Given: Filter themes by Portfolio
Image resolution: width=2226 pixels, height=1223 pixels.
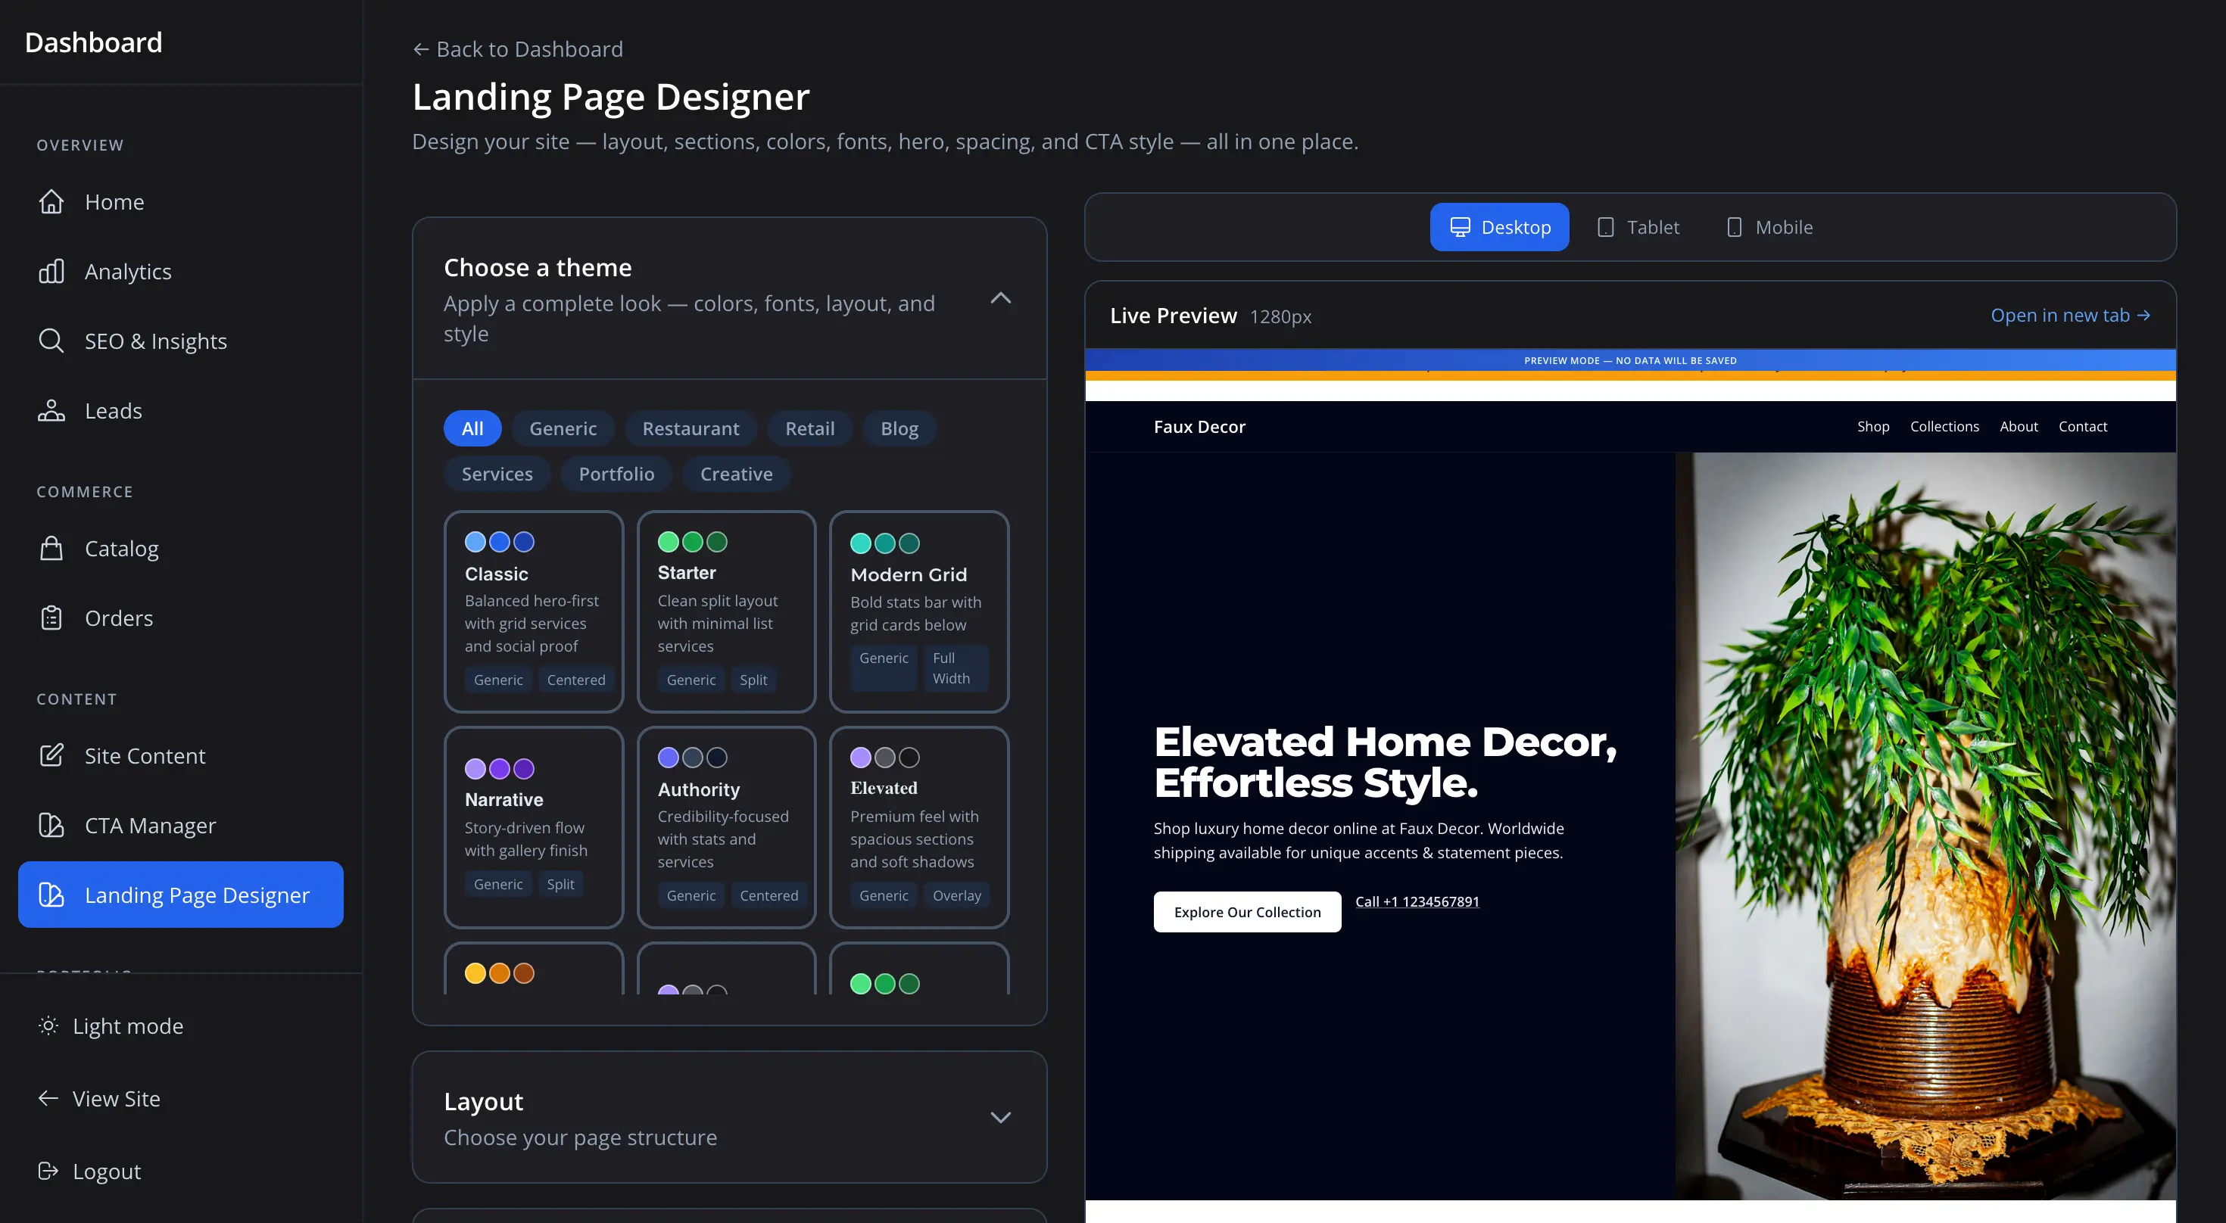Looking at the screenshot, I should (x=616, y=473).
